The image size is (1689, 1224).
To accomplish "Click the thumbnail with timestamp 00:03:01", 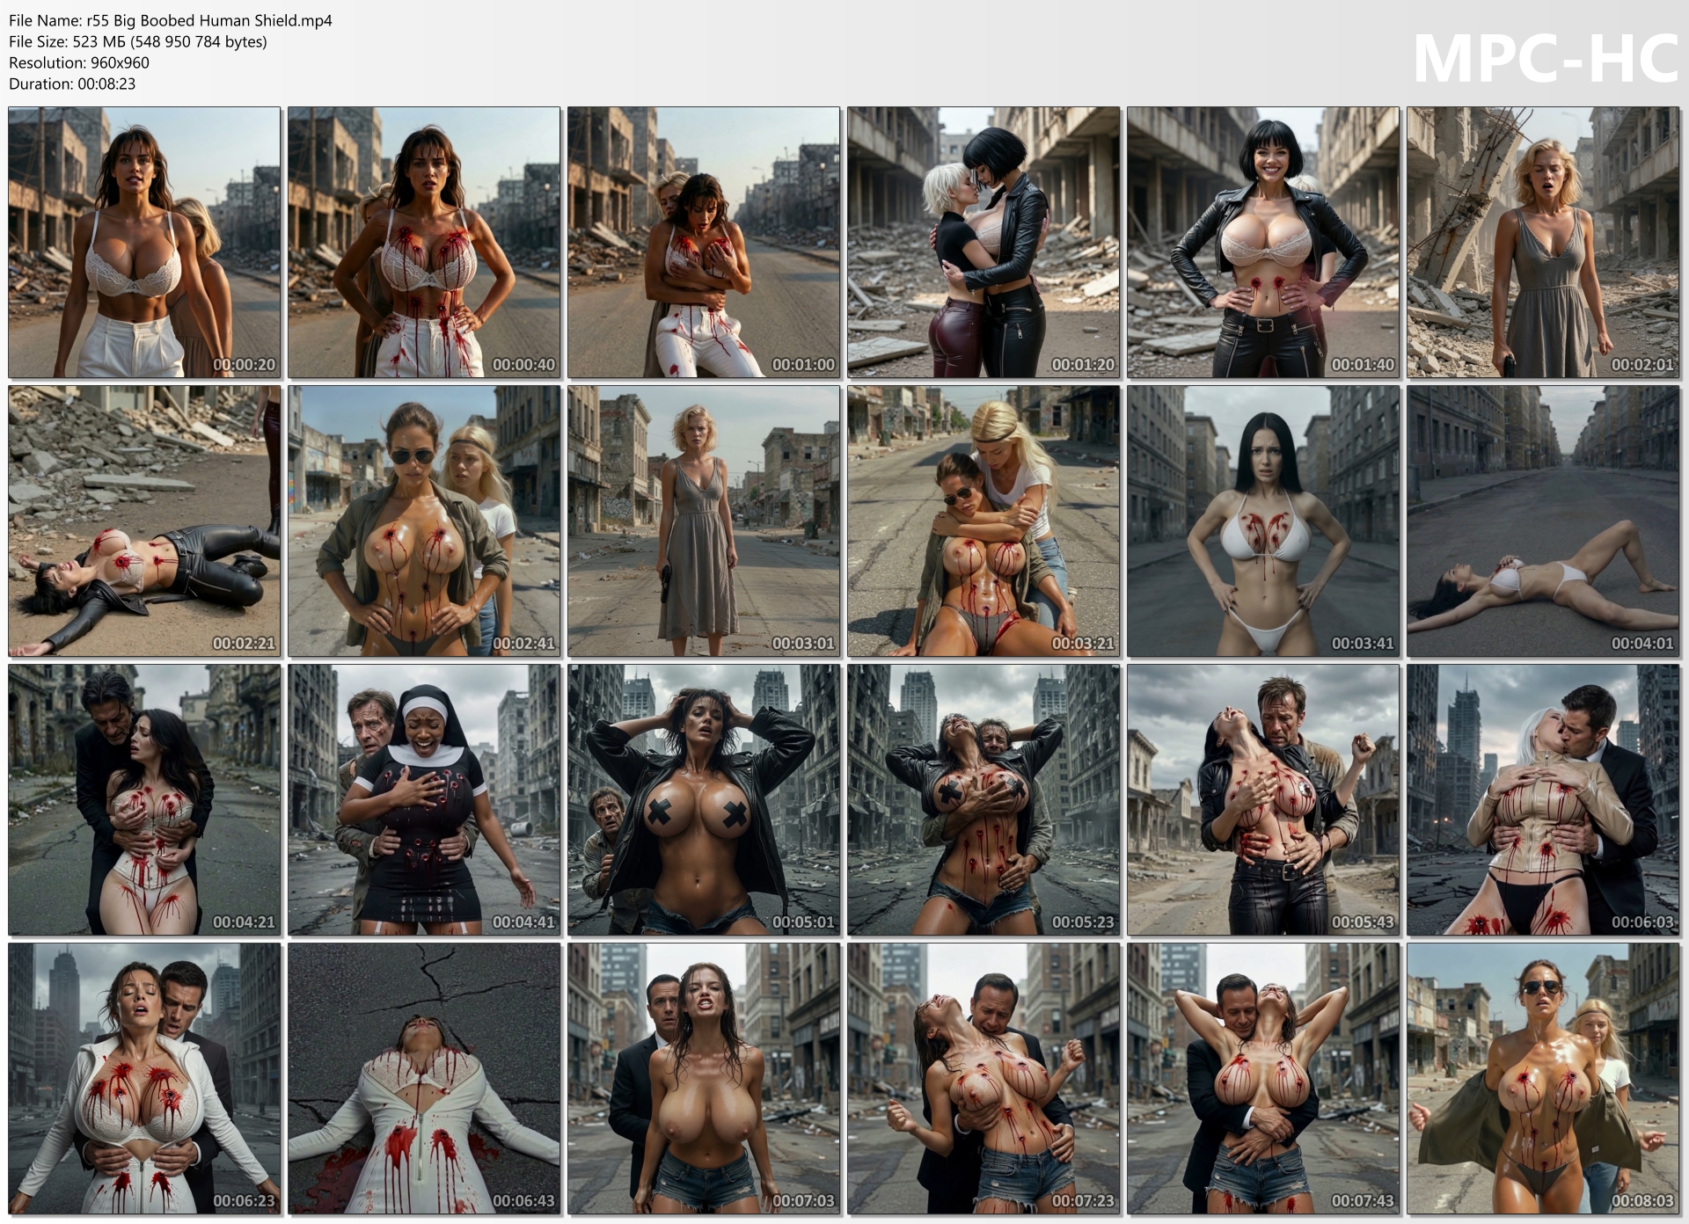I will click(704, 521).
